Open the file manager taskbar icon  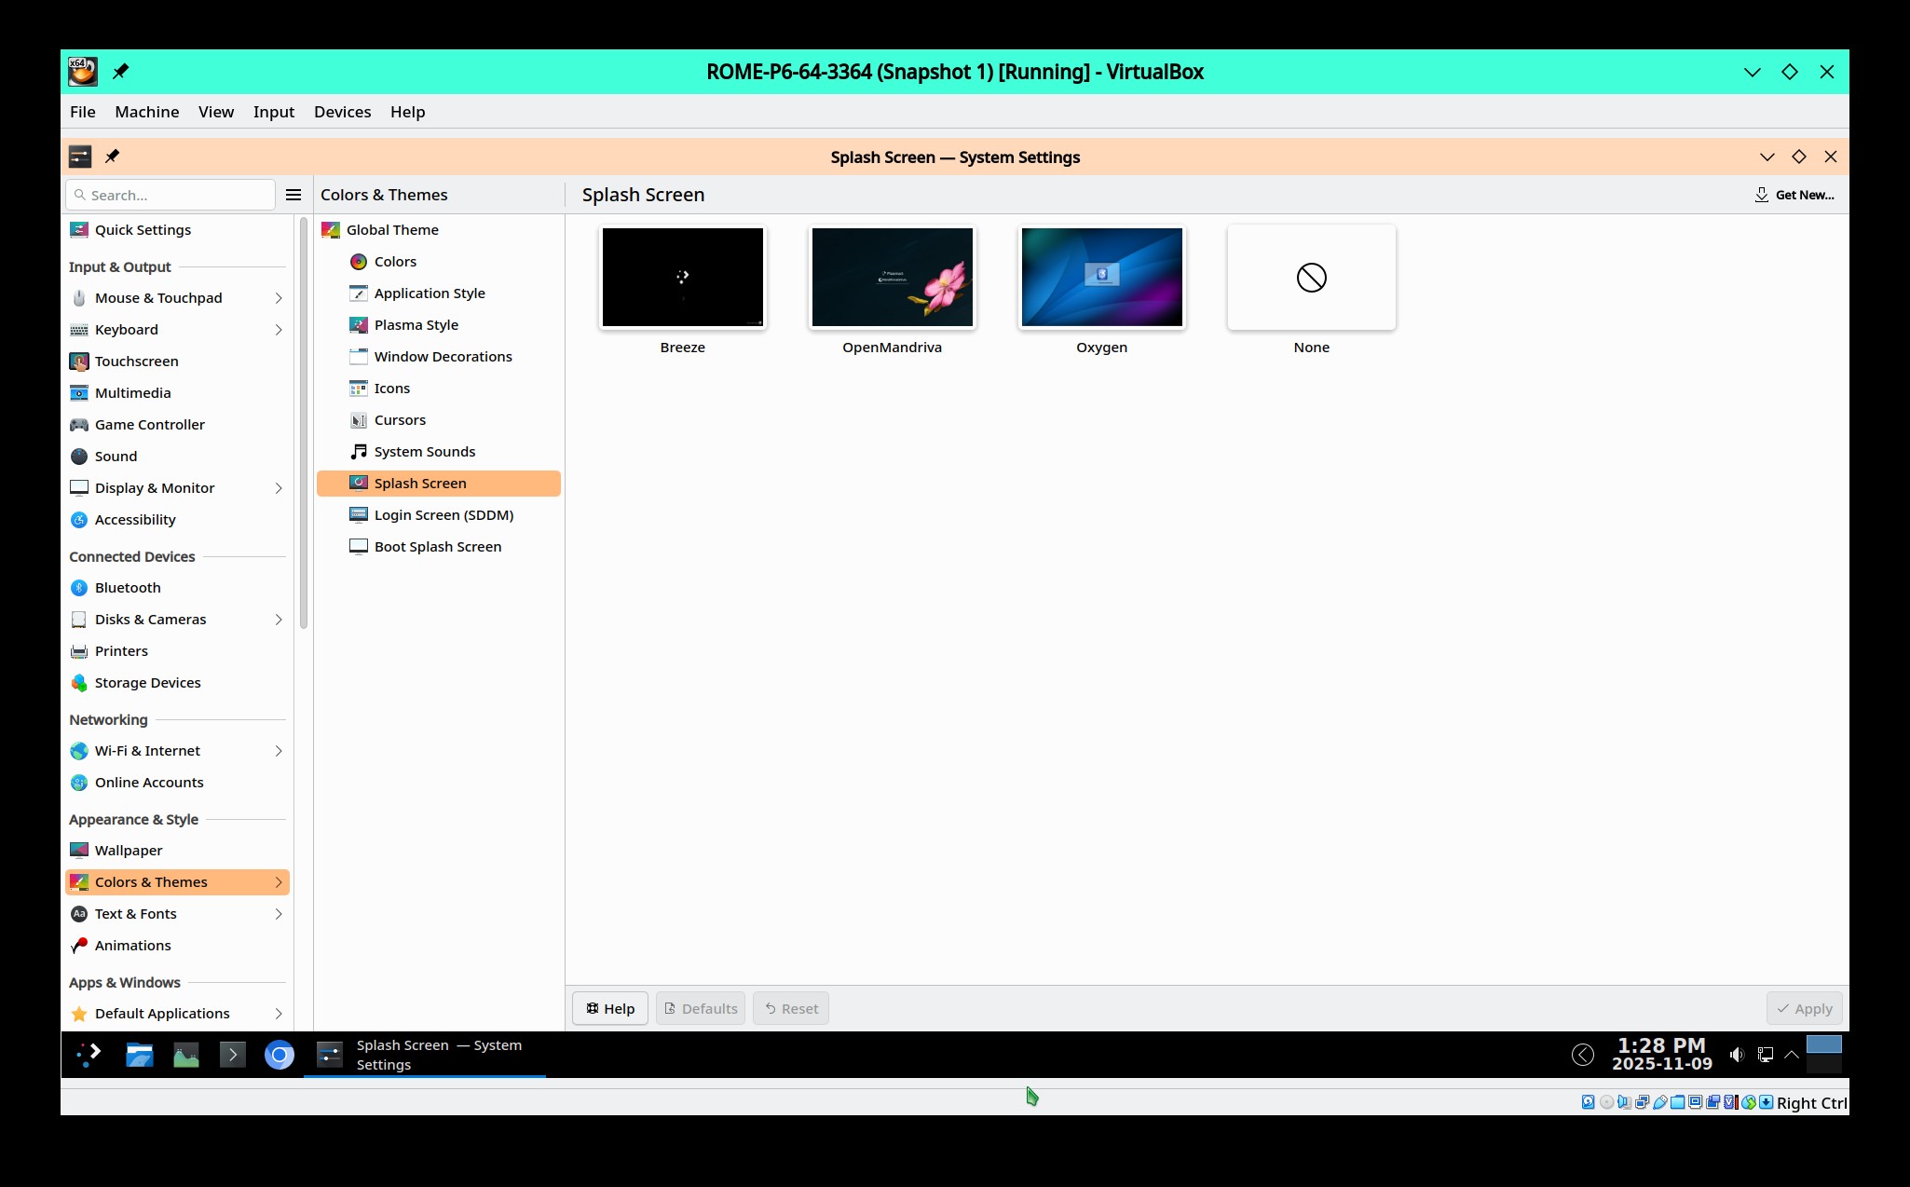pyautogui.click(x=140, y=1055)
